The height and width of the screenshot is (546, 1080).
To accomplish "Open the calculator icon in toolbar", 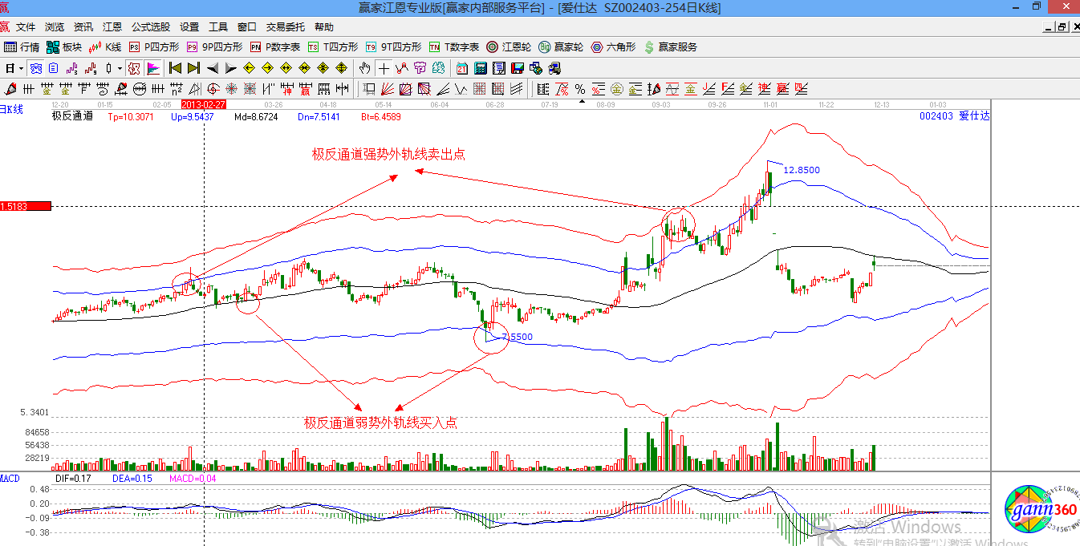I will point(480,68).
